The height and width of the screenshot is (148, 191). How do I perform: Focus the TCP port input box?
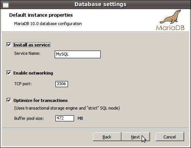click(x=62, y=84)
